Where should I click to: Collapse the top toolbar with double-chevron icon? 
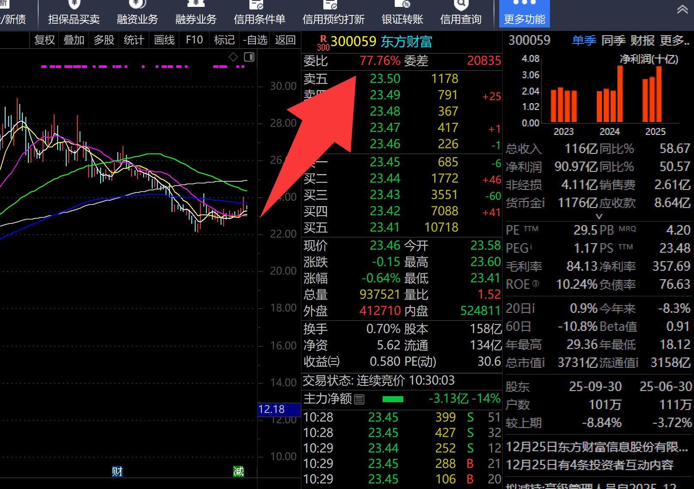(682, 9)
